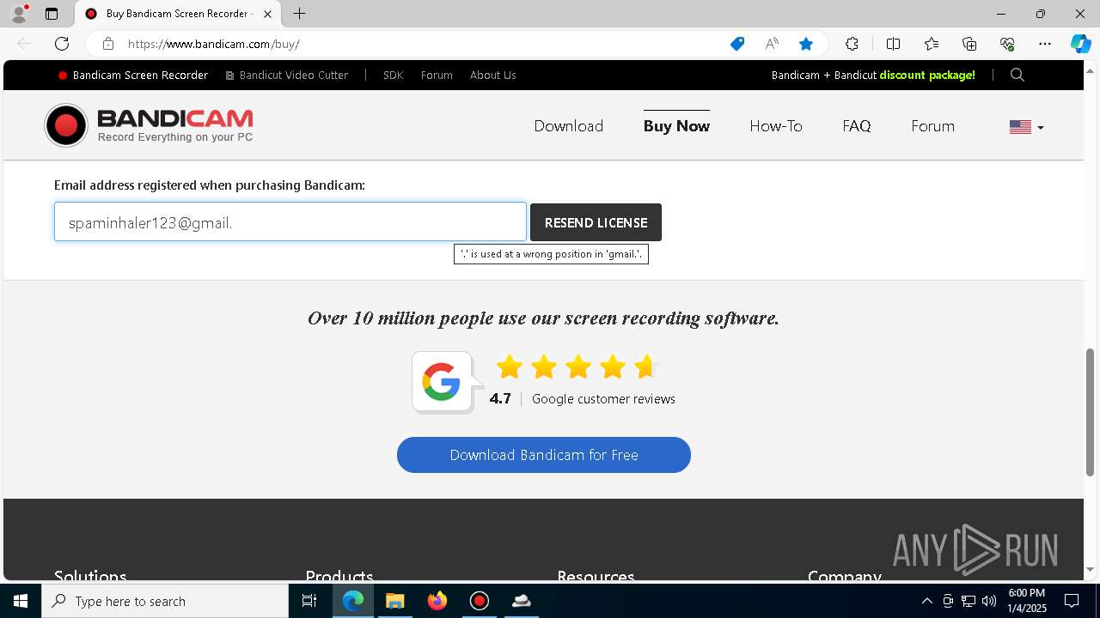Click the page vertical scrollbar thumb
Image resolution: width=1100 pixels, height=618 pixels.
click(1091, 412)
